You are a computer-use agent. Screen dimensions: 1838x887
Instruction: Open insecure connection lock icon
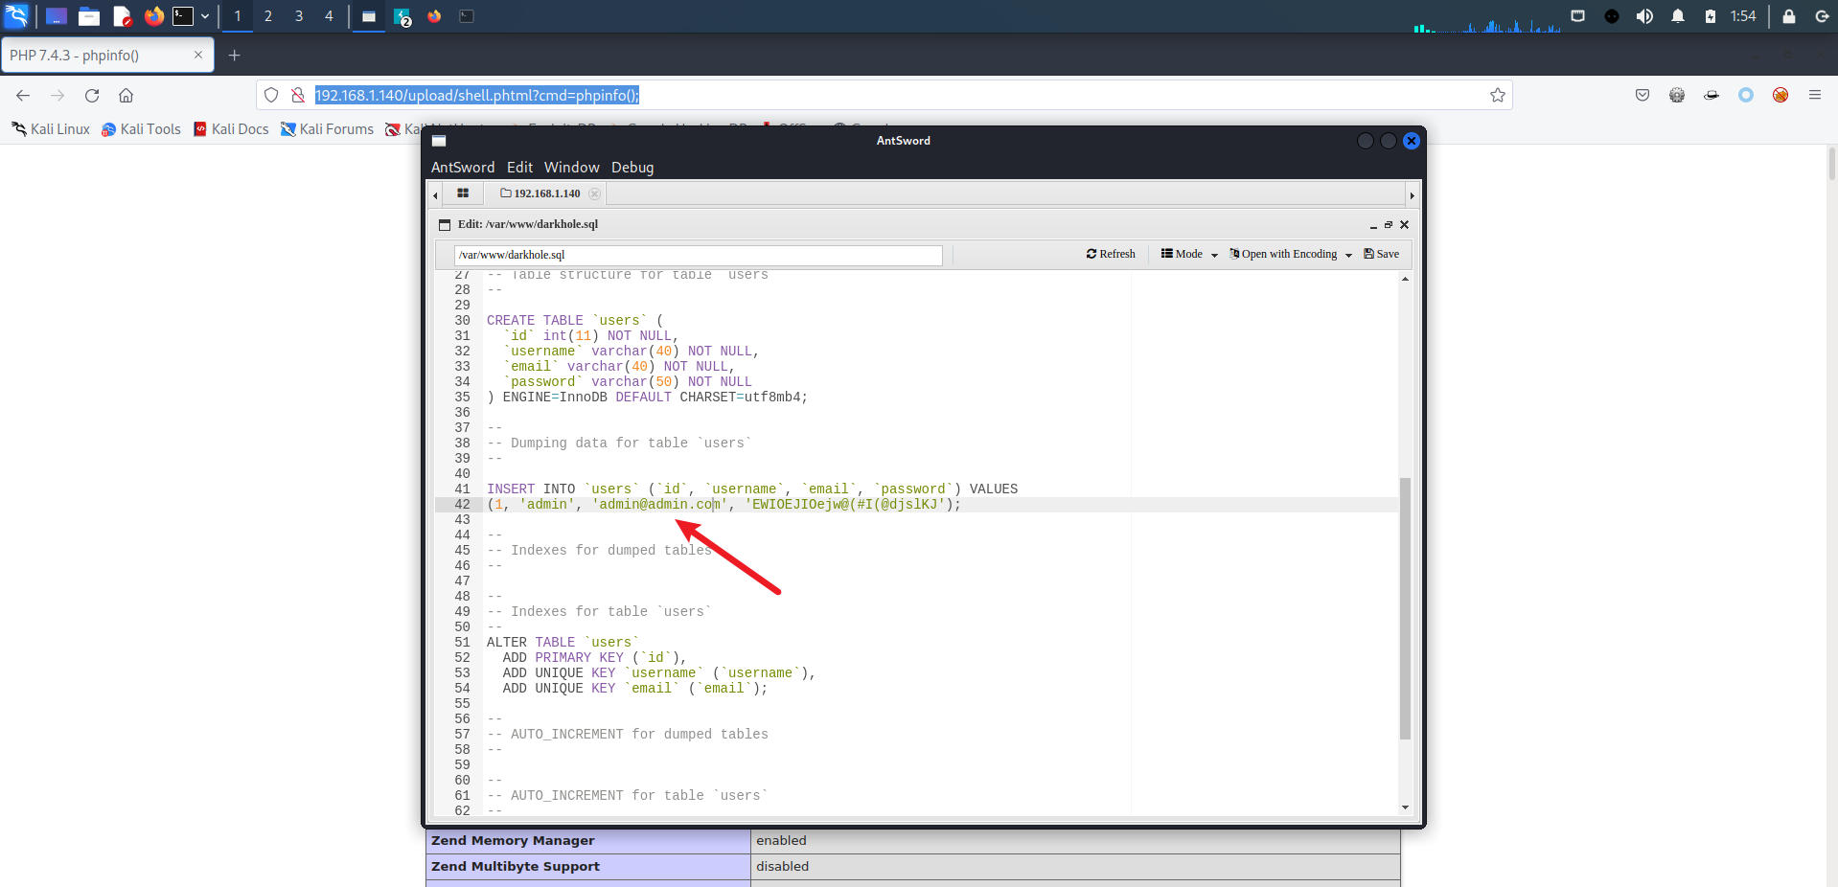298,95
